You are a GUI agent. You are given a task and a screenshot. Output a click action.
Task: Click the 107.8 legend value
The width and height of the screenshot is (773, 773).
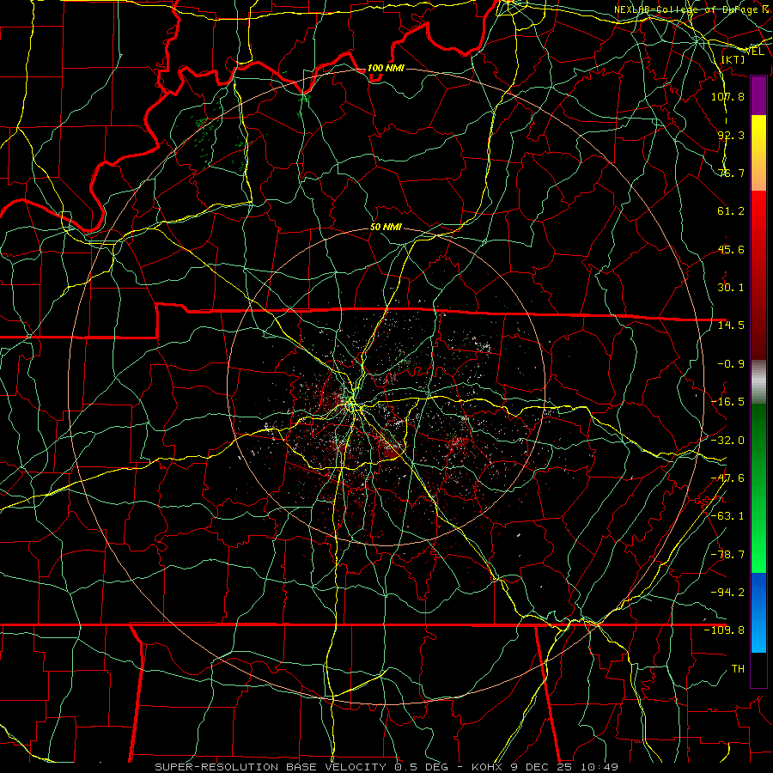(x=727, y=96)
